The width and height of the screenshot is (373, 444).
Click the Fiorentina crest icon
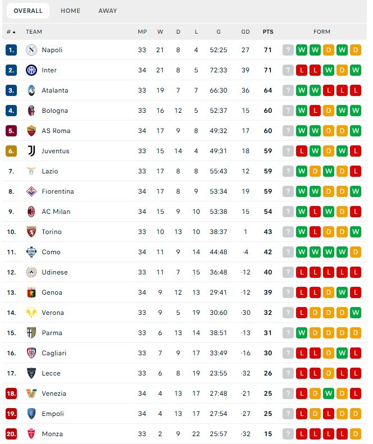pos(31,191)
